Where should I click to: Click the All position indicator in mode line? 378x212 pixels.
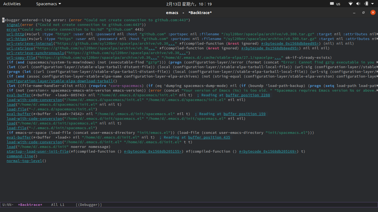[x=55, y=205]
